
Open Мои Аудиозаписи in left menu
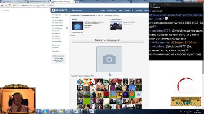[x=57, y=25]
